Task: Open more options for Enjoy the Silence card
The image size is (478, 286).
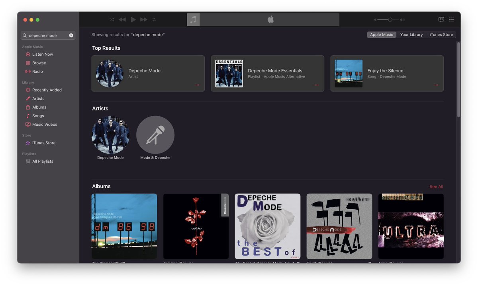Action: (x=436, y=85)
